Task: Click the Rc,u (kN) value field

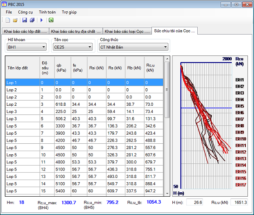Action: point(239,202)
